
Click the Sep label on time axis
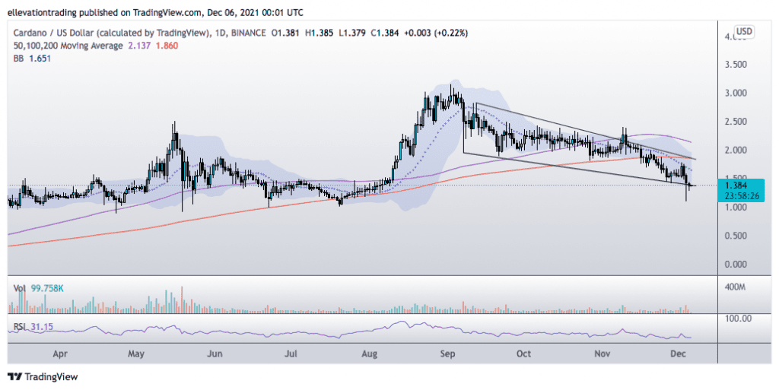(x=447, y=354)
